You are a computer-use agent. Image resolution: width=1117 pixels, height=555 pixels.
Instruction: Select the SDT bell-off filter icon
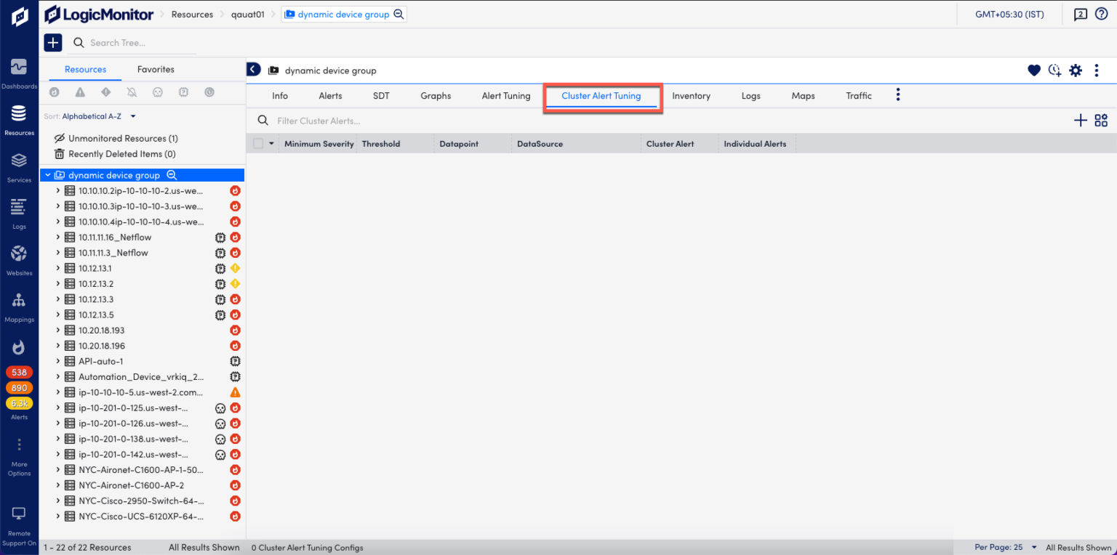pos(132,92)
